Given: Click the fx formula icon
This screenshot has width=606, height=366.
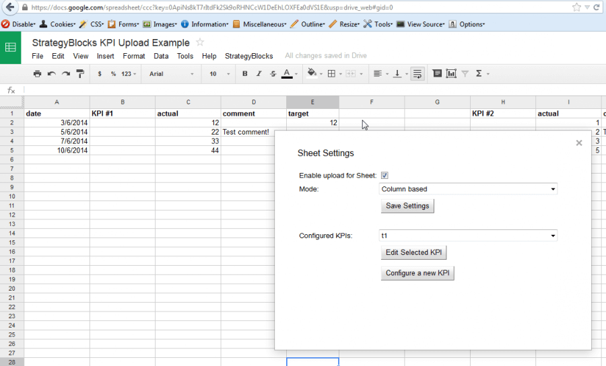Looking at the screenshot, I should [x=11, y=90].
